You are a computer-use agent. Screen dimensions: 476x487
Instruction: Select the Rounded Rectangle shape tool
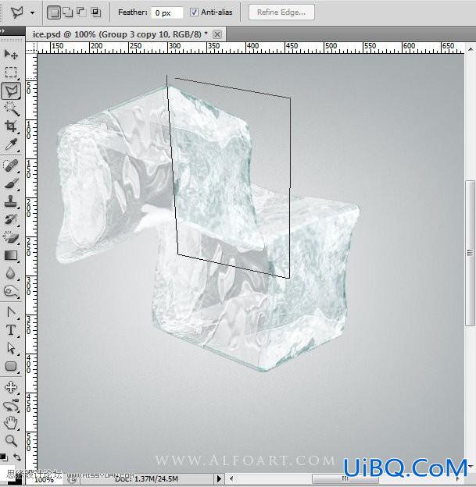[x=11, y=366]
